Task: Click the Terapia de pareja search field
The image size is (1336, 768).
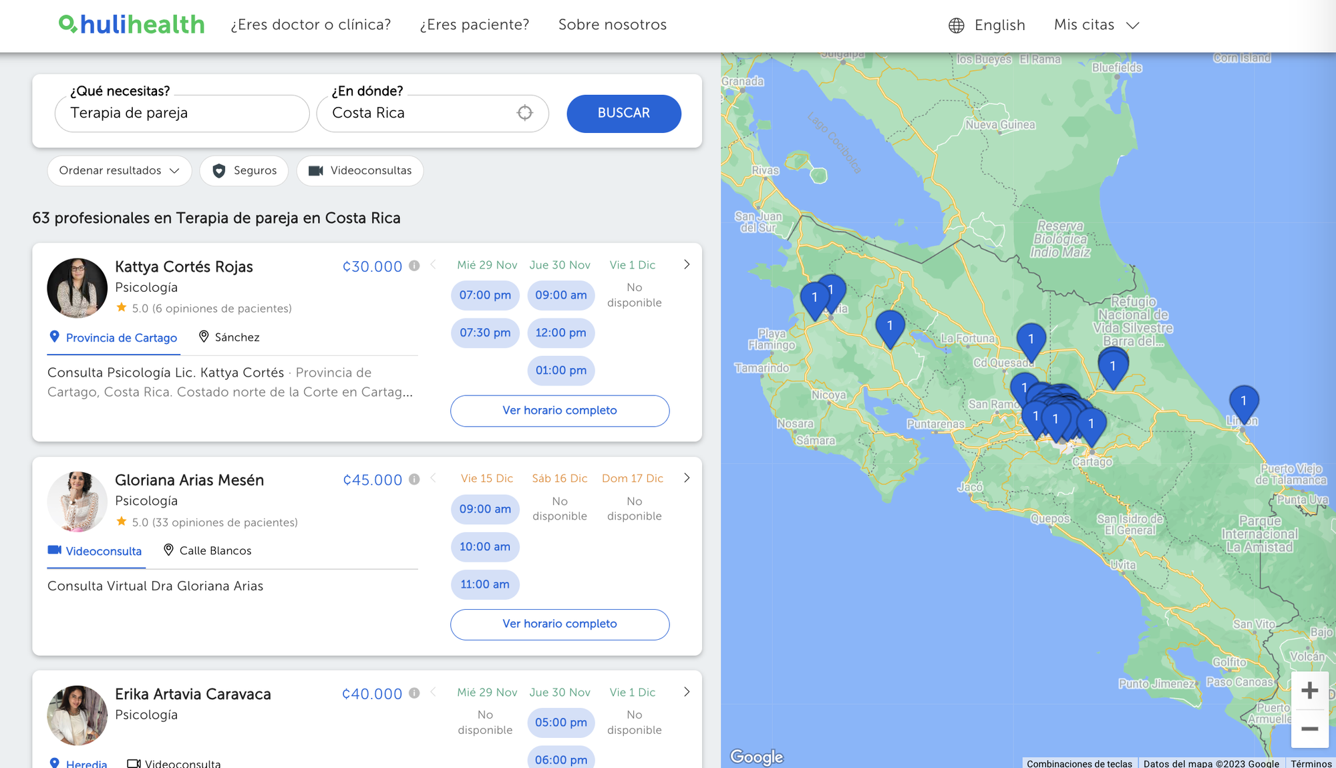Action: [182, 113]
